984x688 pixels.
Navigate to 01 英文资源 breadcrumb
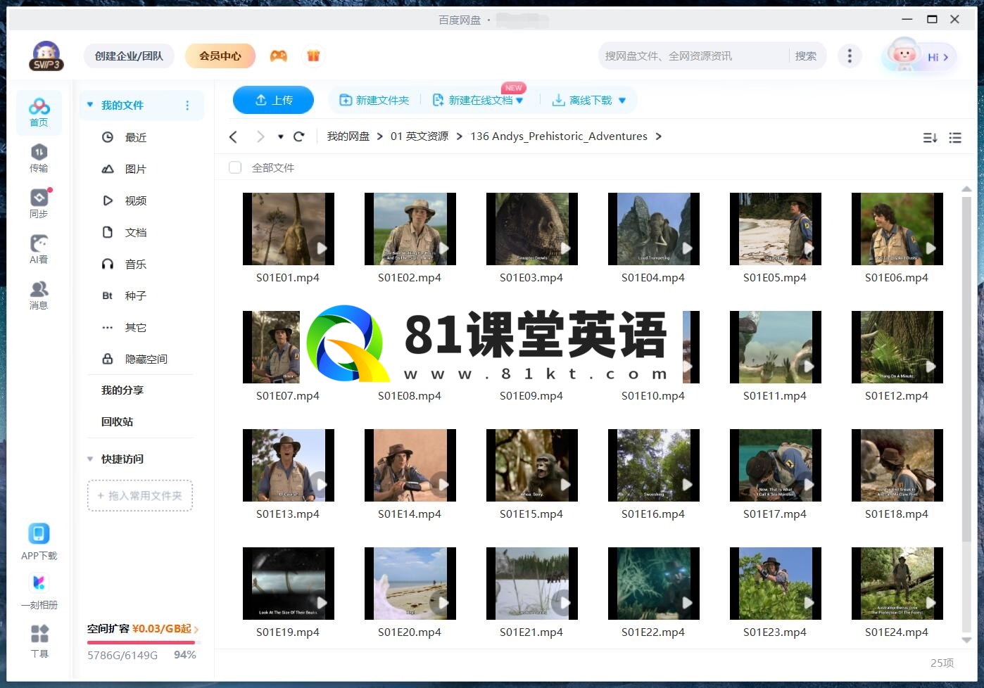coord(420,136)
